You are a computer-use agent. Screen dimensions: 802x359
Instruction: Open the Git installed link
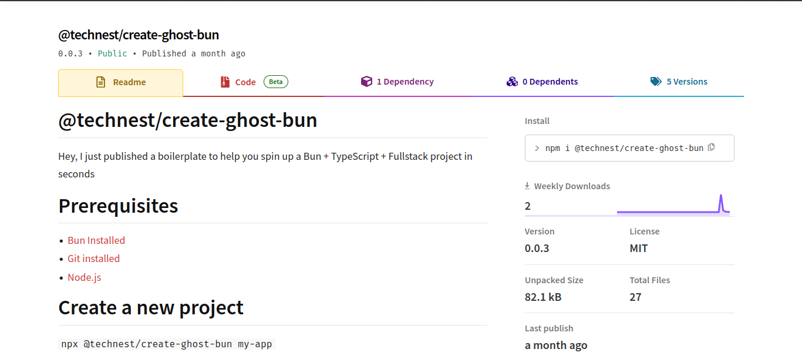[x=93, y=259]
